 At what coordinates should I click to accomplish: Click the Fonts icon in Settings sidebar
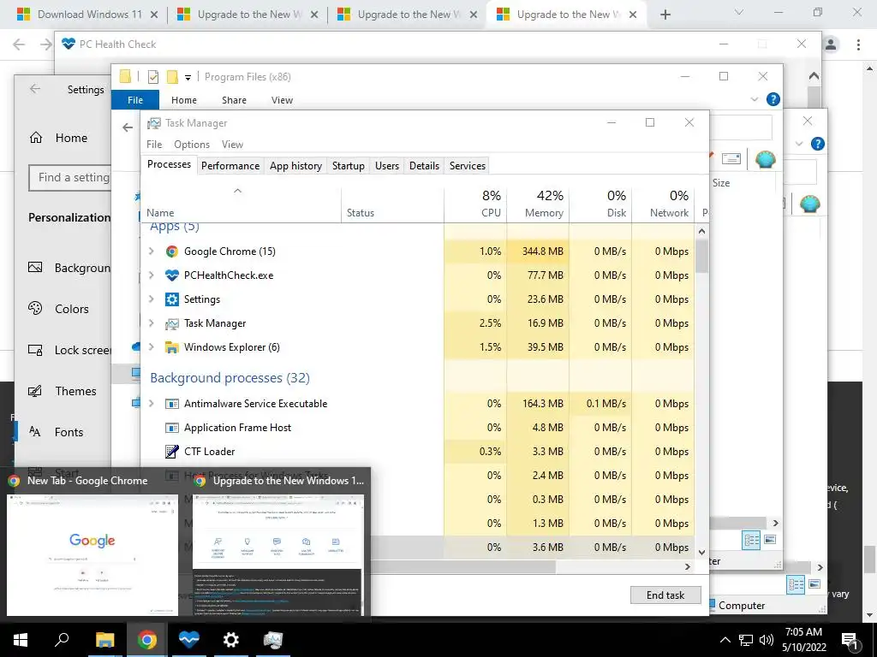34,432
